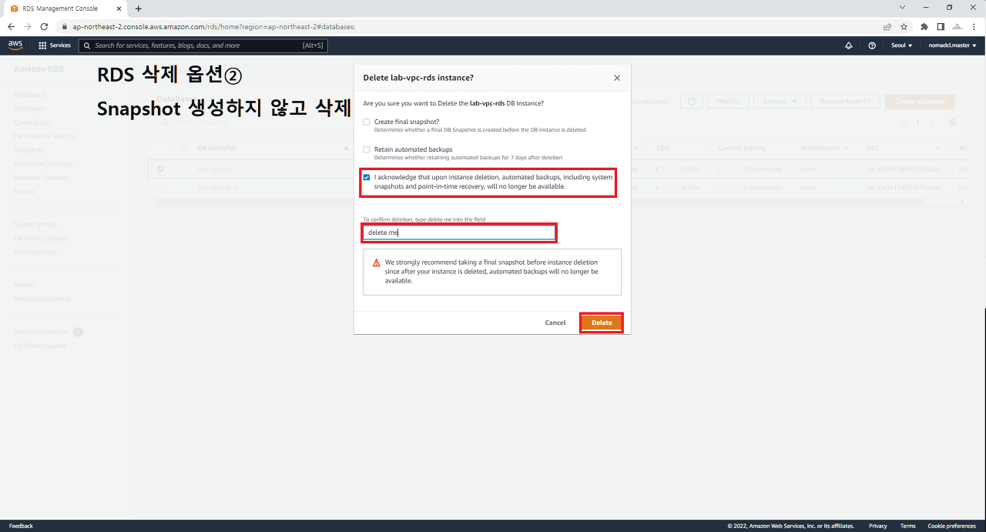Open the Services grid menu

tap(55, 45)
